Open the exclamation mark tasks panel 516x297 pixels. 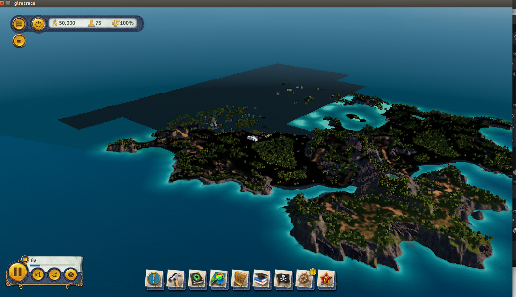pos(154,279)
